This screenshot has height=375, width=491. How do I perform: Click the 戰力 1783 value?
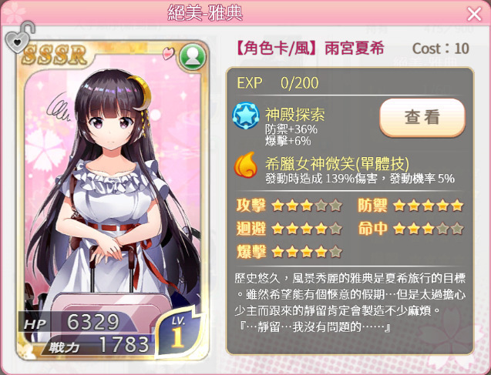click(x=124, y=345)
